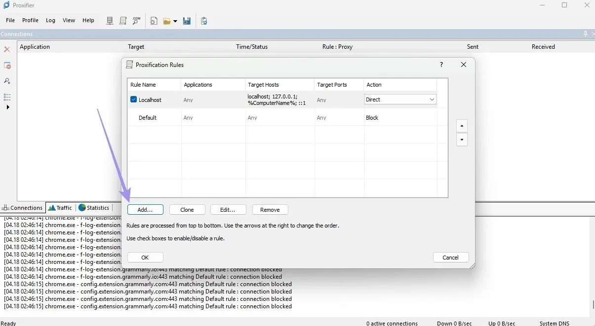Click the new profile document icon
The height and width of the screenshot is (326, 595).
(x=154, y=21)
